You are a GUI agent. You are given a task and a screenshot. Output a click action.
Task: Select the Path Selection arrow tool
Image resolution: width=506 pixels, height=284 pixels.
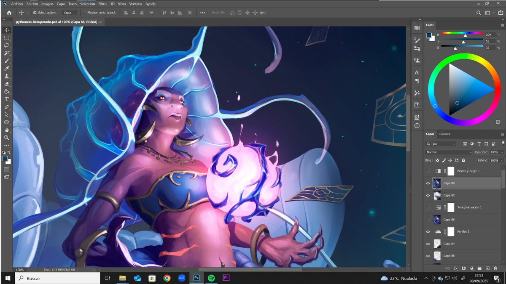(x=7, y=114)
